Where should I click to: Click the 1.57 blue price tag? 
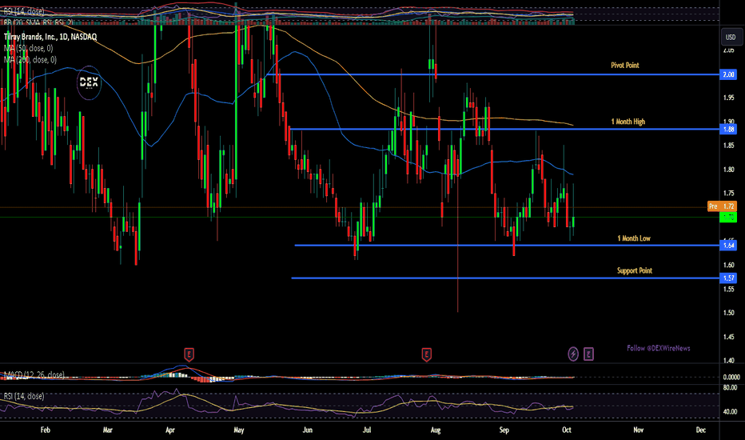(729, 278)
